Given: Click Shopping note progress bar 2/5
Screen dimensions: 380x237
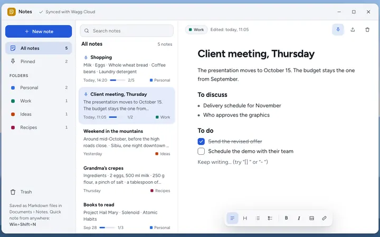Looking at the screenshot, I should tap(118, 80).
